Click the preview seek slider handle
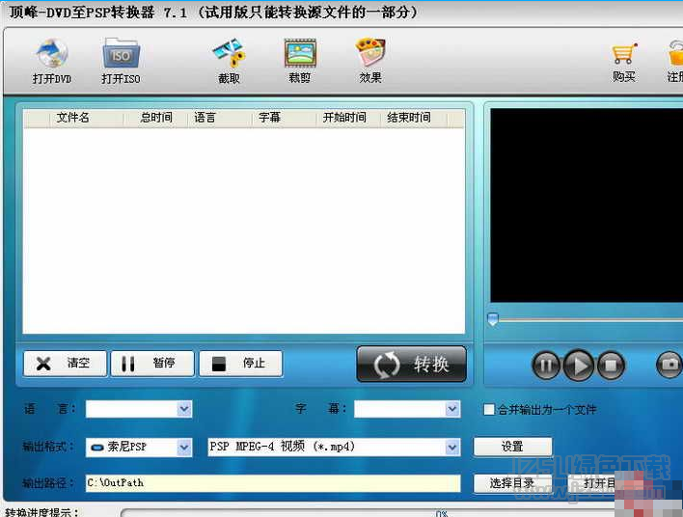The width and height of the screenshot is (683, 517). tap(493, 319)
